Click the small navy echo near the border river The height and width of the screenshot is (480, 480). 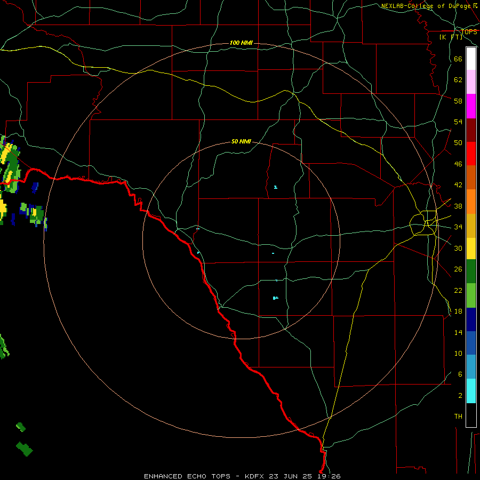tap(35, 187)
